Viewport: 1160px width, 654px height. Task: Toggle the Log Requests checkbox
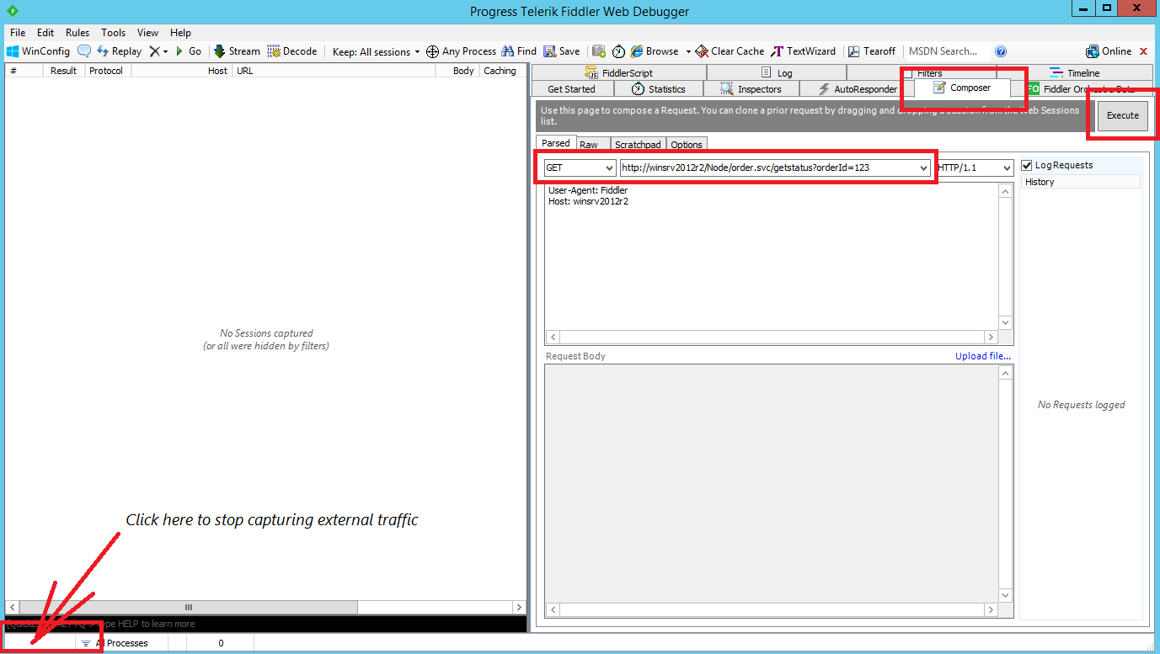1027,165
